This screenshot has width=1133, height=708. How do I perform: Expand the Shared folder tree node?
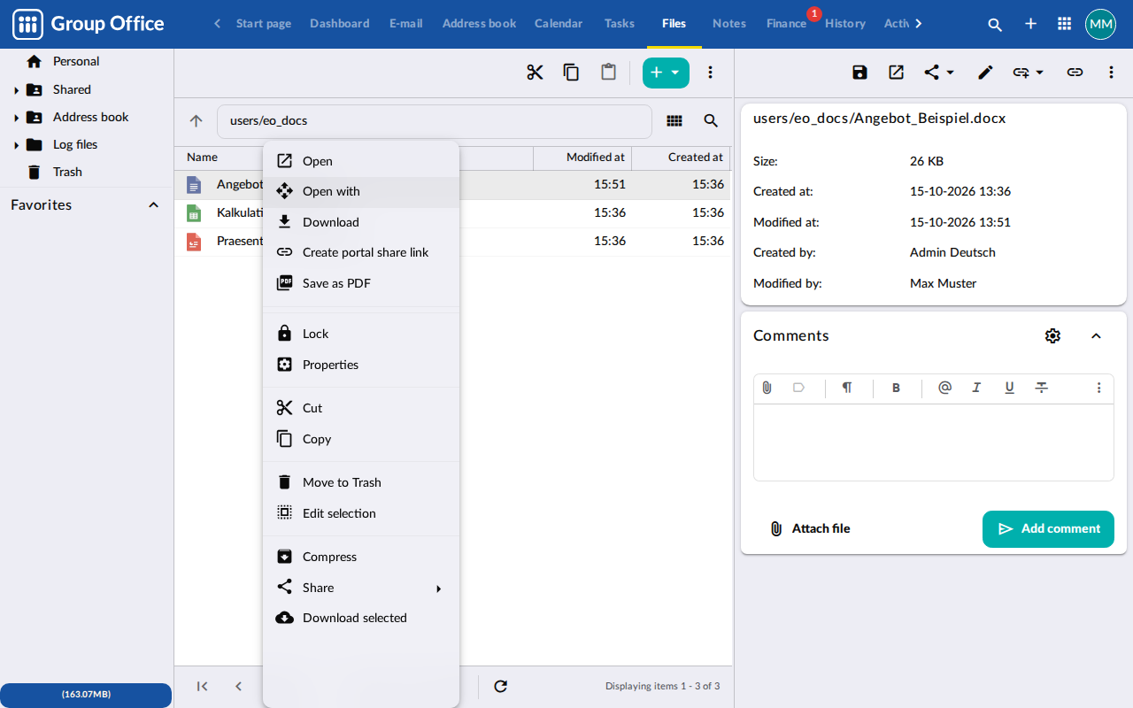click(x=16, y=90)
